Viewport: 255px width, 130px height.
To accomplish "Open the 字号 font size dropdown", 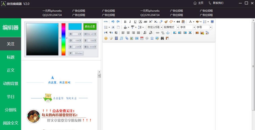I will [x=203, y=27].
